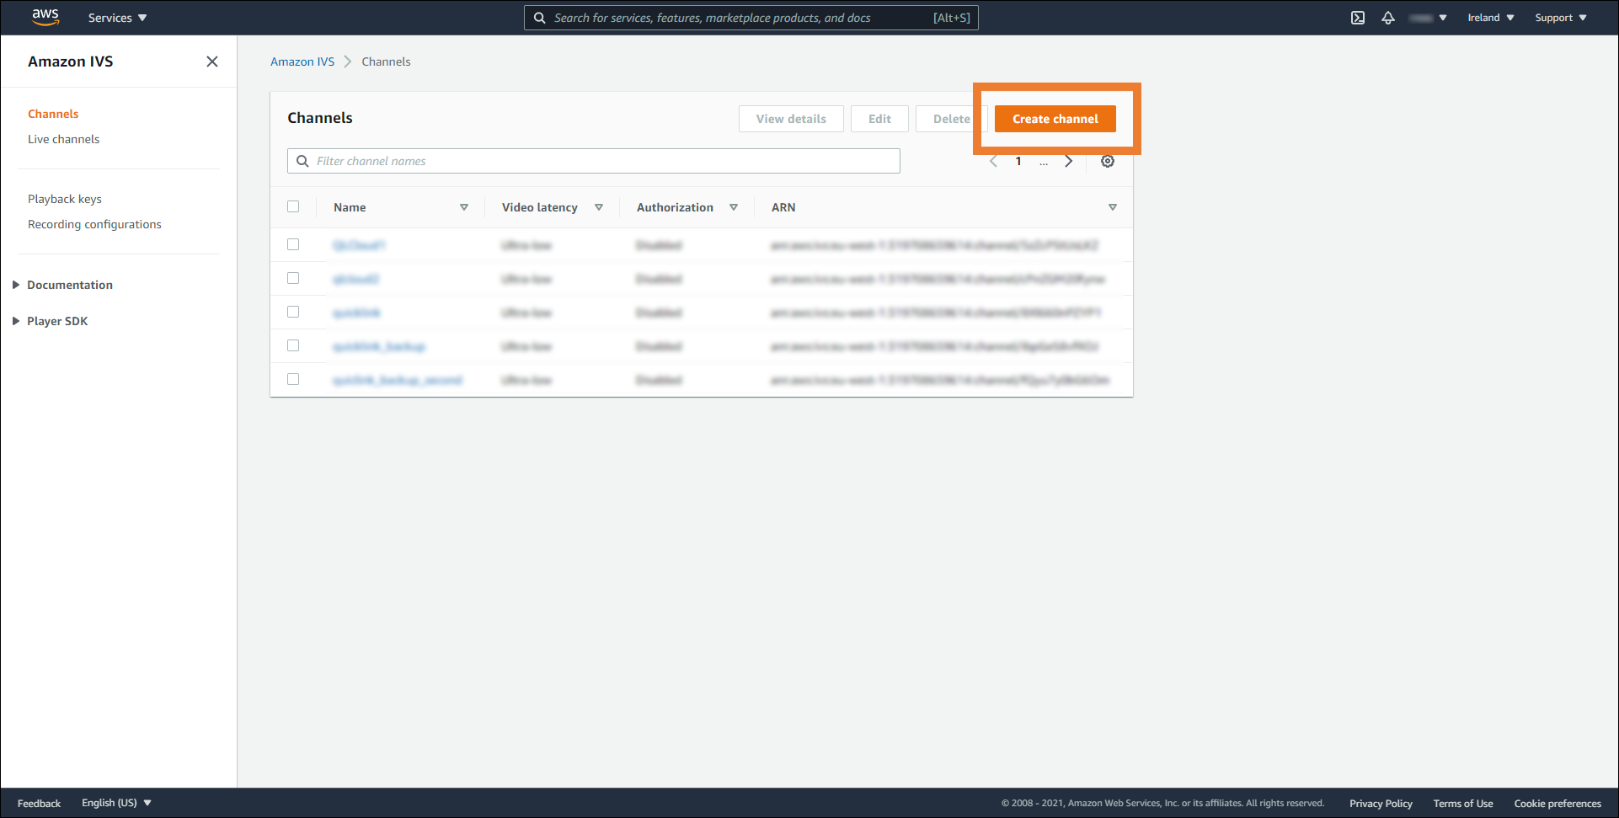Expand the Documentation section
1619x818 pixels.
pos(63,285)
